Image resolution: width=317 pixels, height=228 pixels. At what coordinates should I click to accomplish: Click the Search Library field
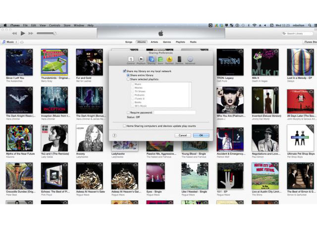click(x=298, y=33)
